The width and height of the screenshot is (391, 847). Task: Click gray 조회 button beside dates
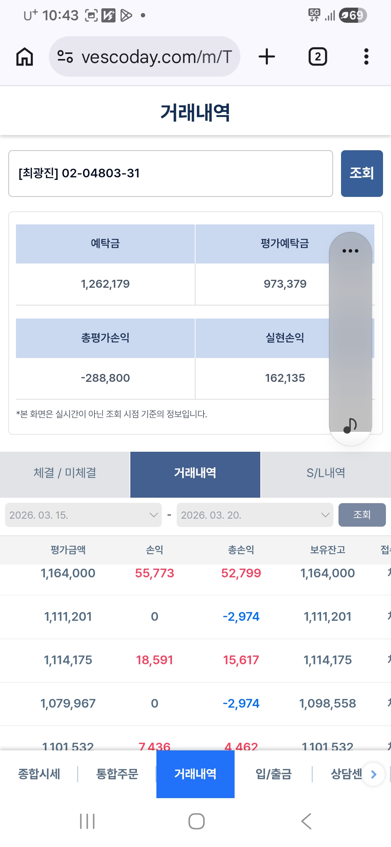(362, 515)
